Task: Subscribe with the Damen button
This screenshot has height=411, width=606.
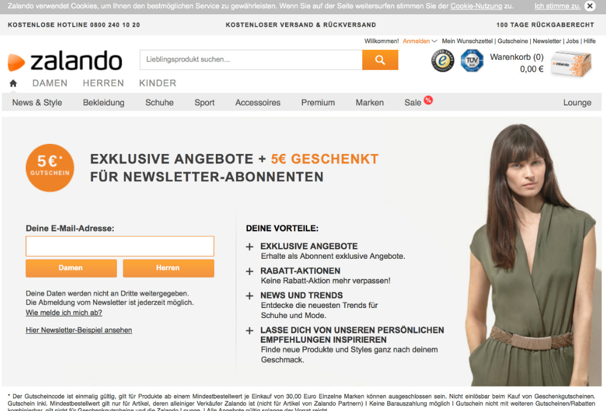Action: point(71,268)
